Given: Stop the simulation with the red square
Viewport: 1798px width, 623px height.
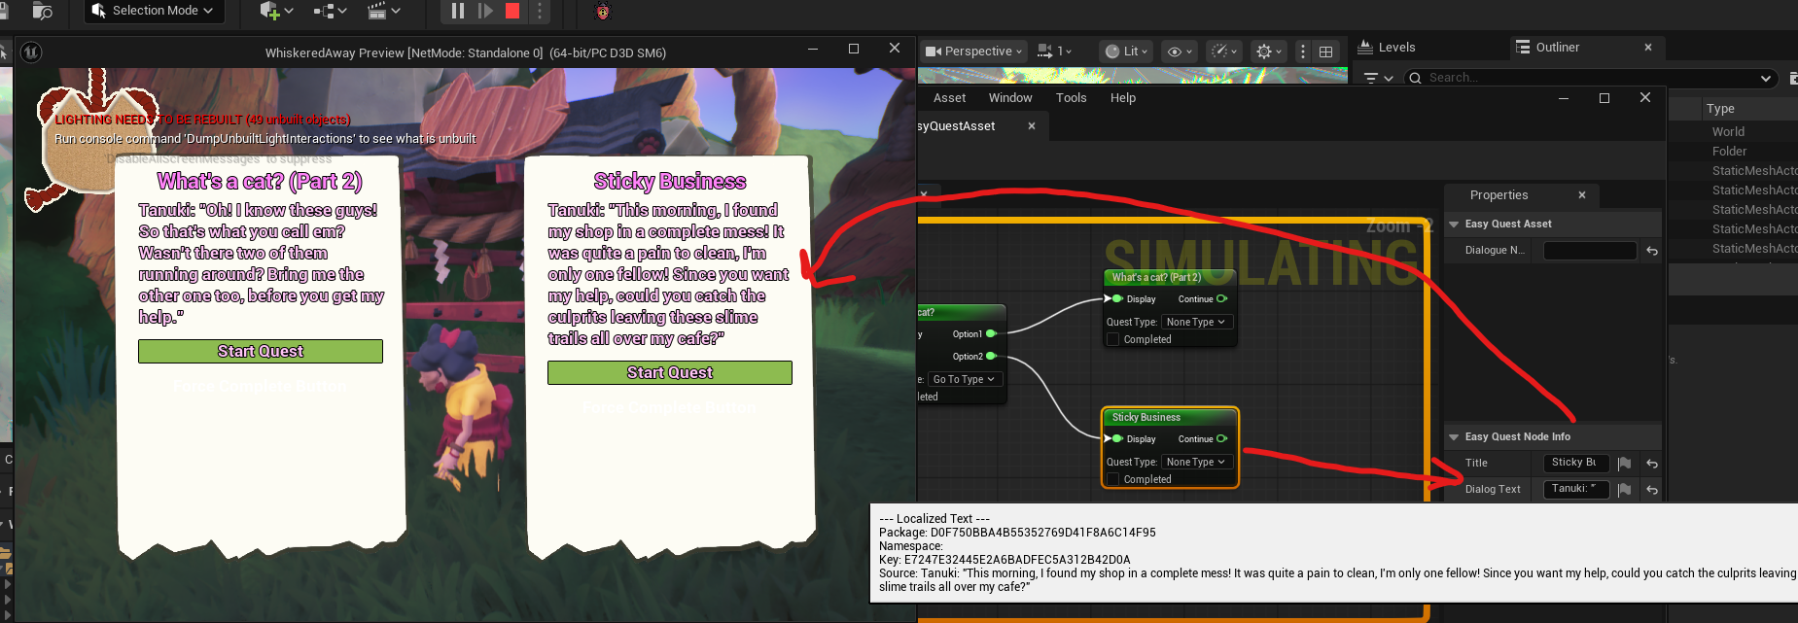Looking at the screenshot, I should coord(512,11).
